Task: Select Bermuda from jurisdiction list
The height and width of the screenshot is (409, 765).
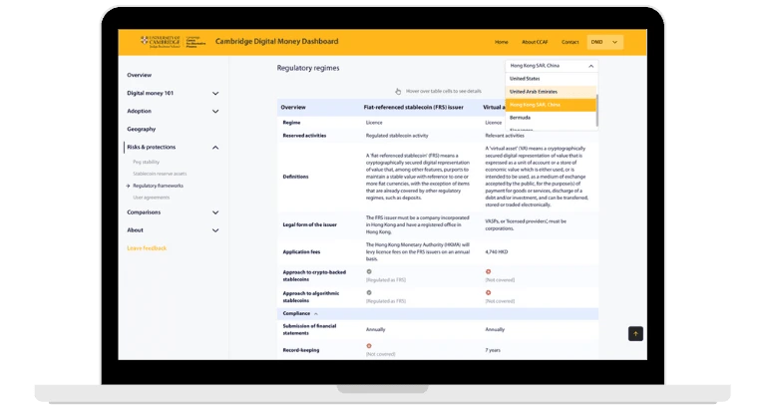Action: click(551, 118)
